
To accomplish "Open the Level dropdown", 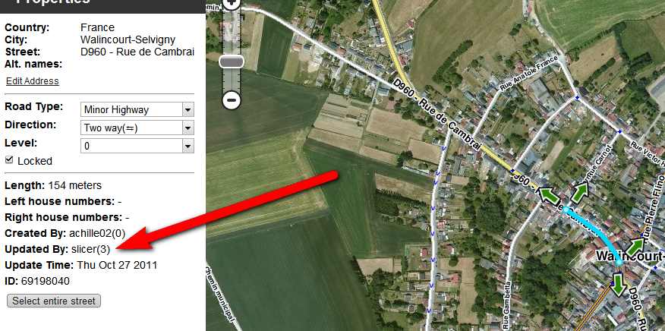I will [x=137, y=146].
